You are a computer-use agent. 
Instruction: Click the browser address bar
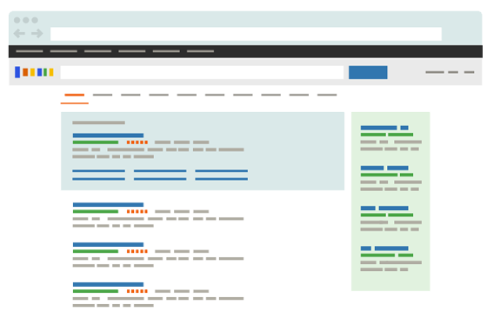(246, 34)
